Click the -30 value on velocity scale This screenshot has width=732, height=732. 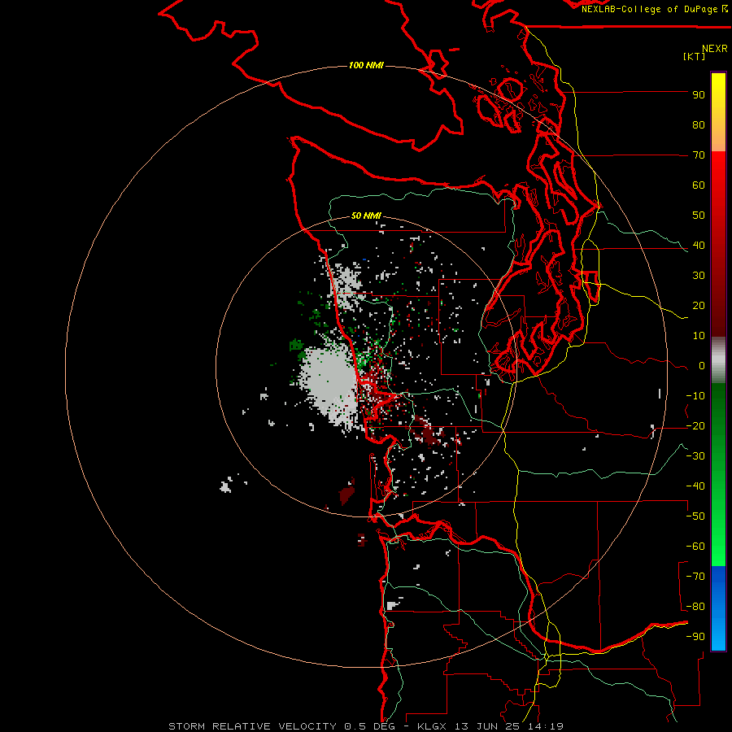point(695,456)
